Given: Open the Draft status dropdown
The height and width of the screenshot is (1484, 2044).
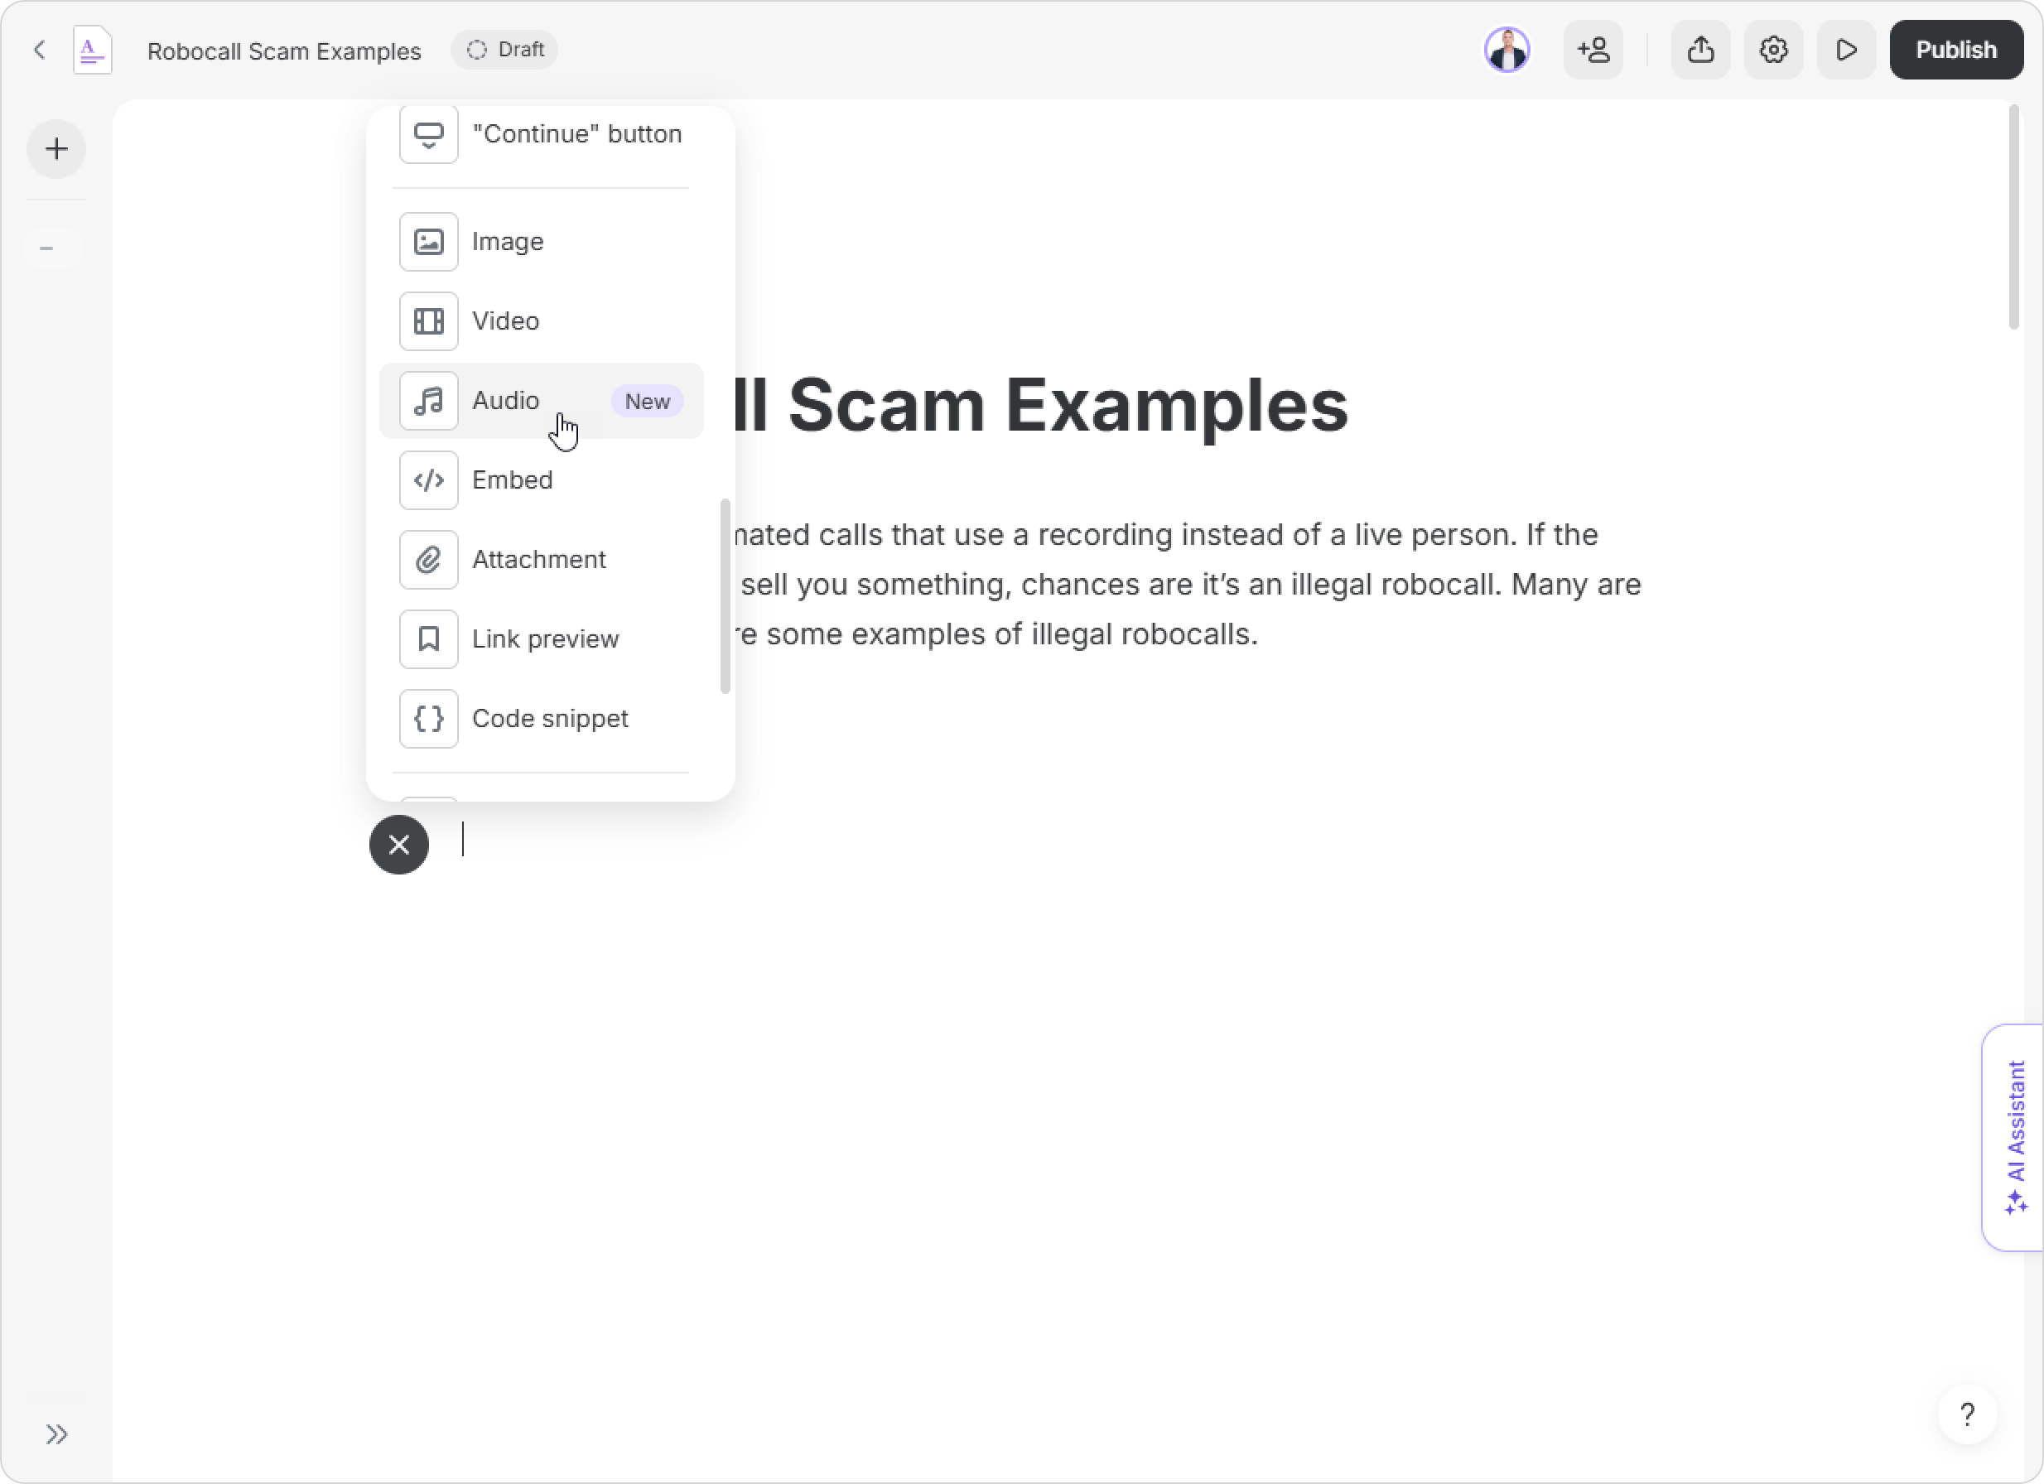Looking at the screenshot, I should point(504,50).
